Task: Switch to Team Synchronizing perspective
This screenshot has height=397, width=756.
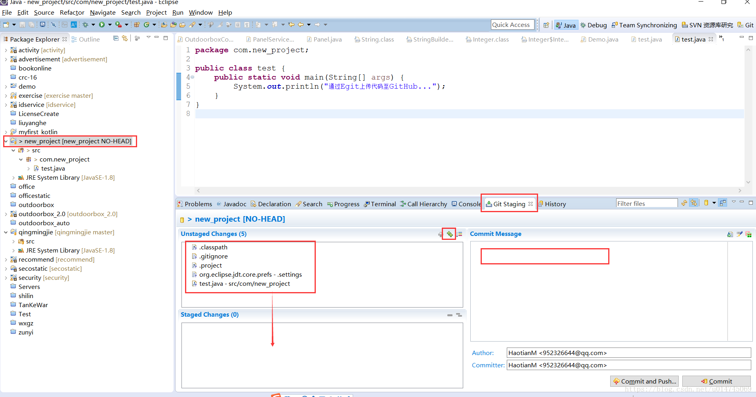Action: (x=644, y=25)
